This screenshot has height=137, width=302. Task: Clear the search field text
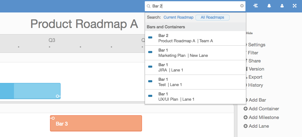(242, 6)
